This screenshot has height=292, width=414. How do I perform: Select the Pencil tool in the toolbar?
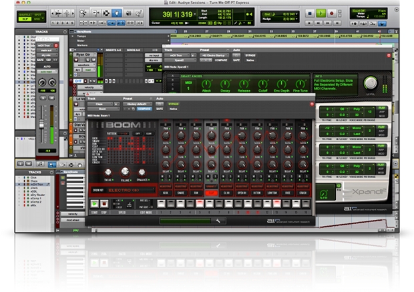pos(139,13)
